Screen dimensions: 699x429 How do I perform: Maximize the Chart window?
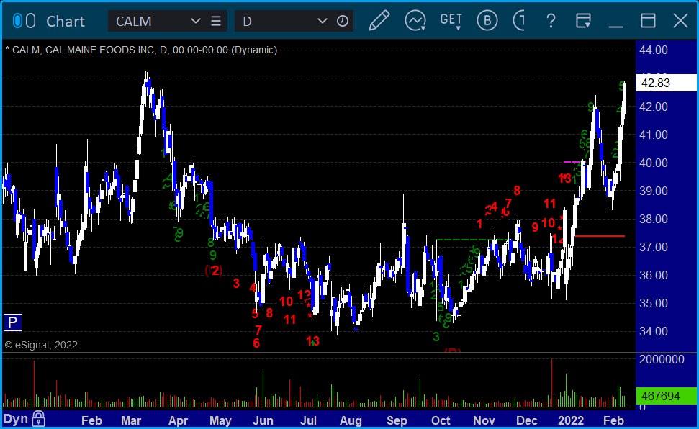pos(648,21)
